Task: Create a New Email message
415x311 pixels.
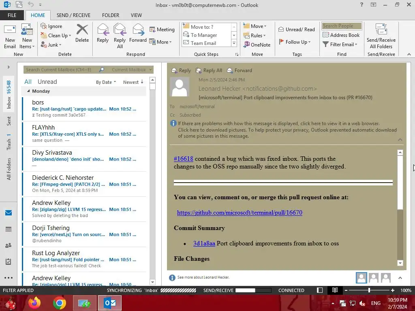Action: click(x=10, y=36)
